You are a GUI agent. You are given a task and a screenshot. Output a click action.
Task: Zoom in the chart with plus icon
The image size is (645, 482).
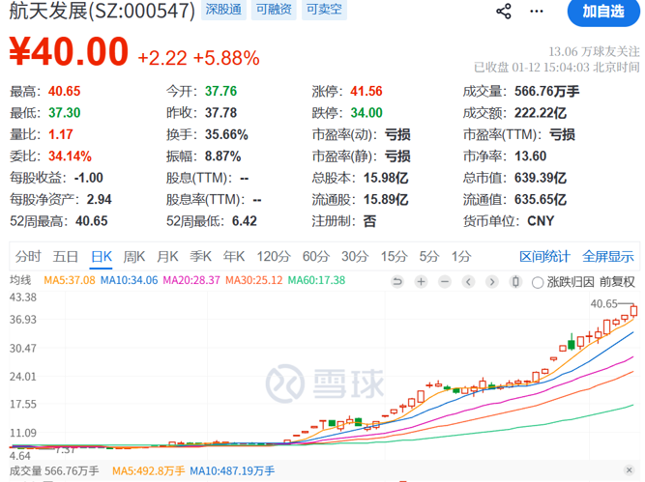coord(422,282)
